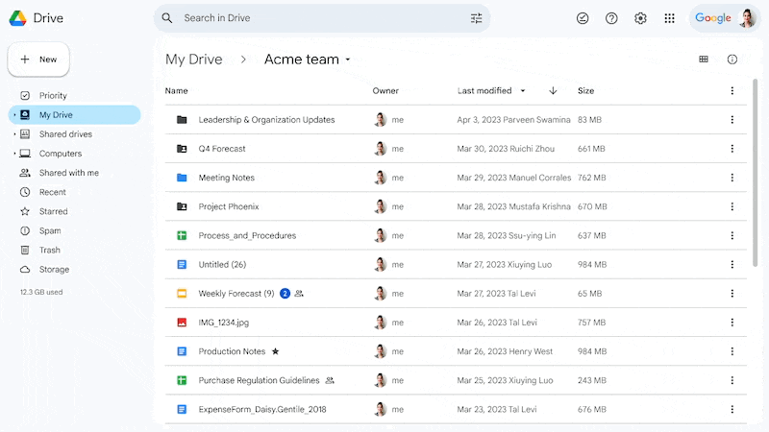Screen dimensions: 769x432
Task: Click the star next to Production Notes
Action: click(x=276, y=351)
